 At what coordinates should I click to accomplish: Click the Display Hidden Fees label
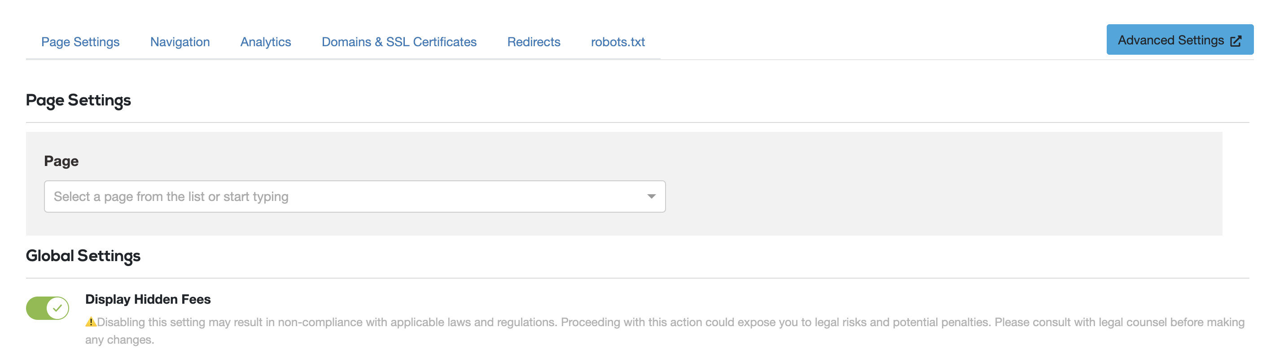pyautogui.click(x=148, y=299)
